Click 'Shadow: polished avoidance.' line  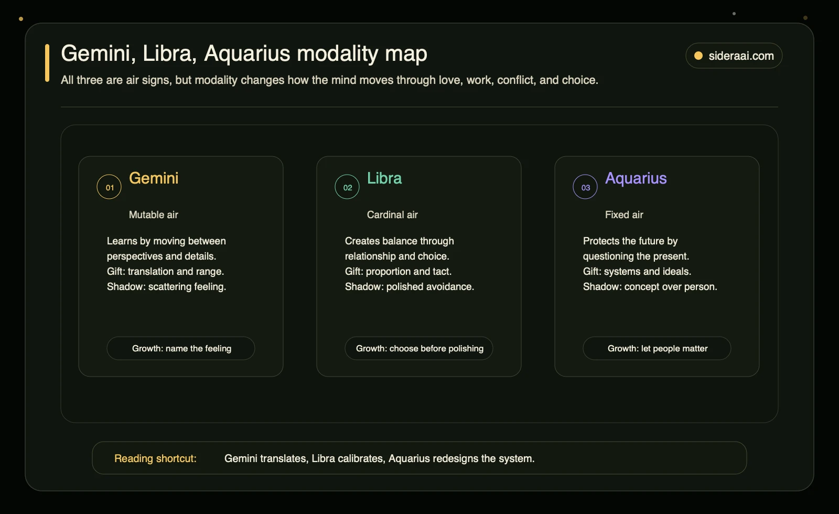pyautogui.click(x=410, y=286)
